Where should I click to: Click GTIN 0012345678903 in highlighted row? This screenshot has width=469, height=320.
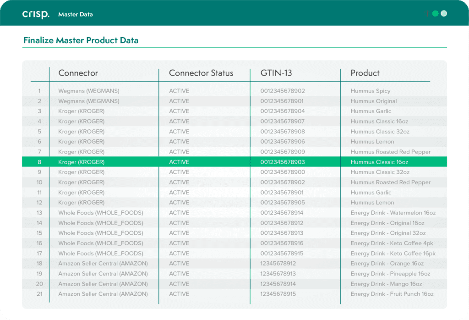[x=282, y=162]
